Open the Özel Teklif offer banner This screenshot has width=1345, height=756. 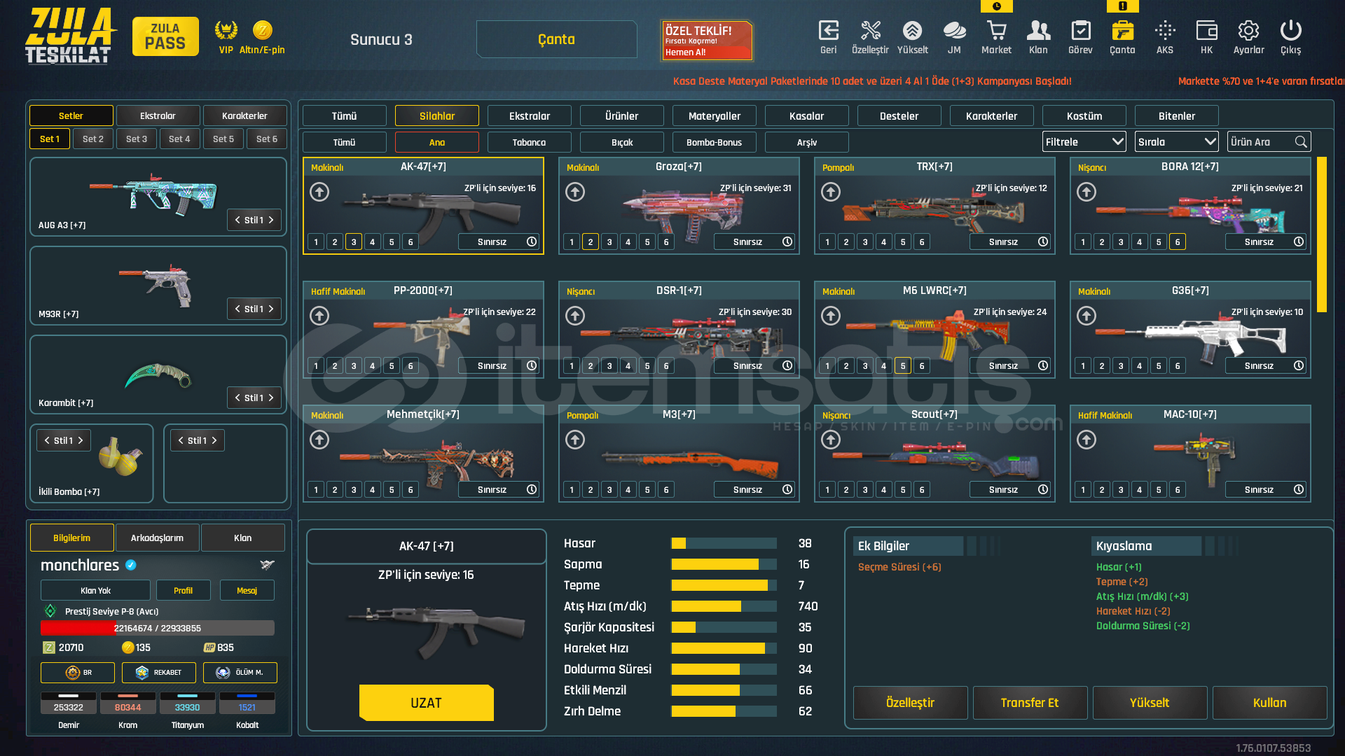click(x=708, y=40)
